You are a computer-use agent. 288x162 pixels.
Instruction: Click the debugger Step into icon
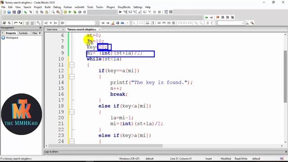pyautogui.click(x=135, y=12)
